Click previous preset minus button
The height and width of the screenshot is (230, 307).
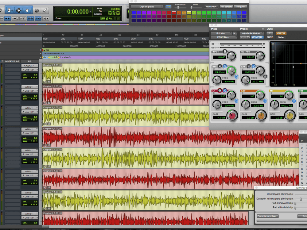242,37
